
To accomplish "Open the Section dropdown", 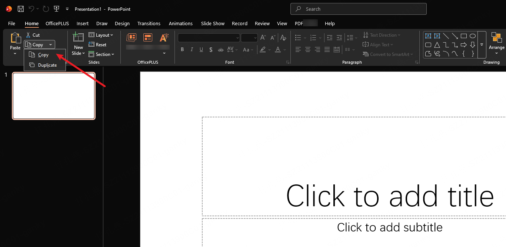I will coord(101,54).
